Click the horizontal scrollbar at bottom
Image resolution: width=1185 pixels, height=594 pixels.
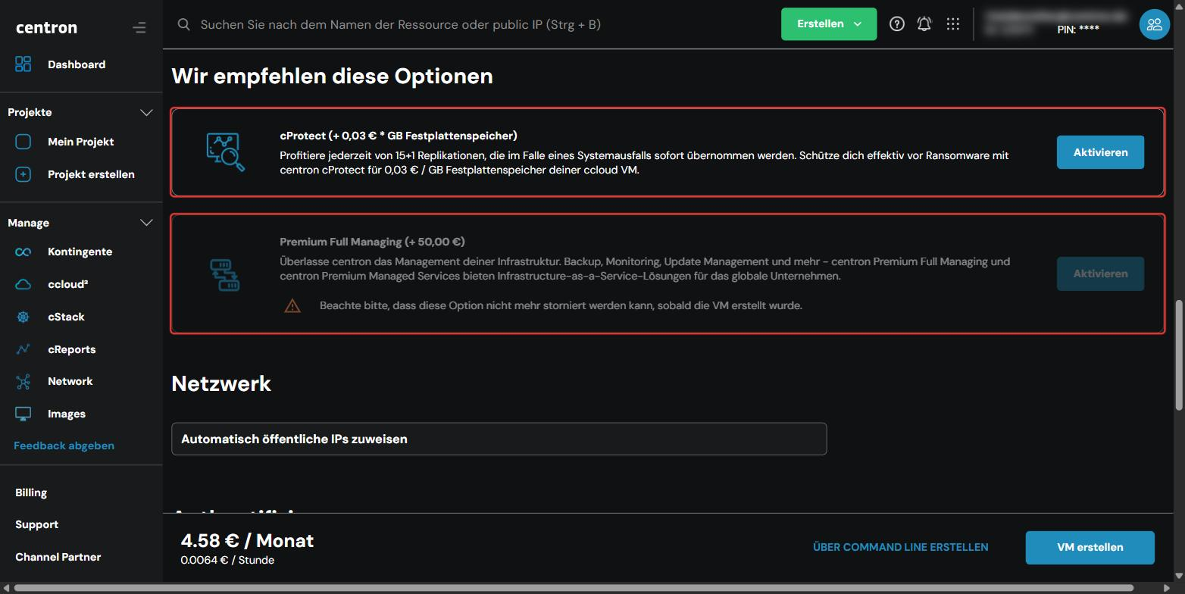[574, 588]
